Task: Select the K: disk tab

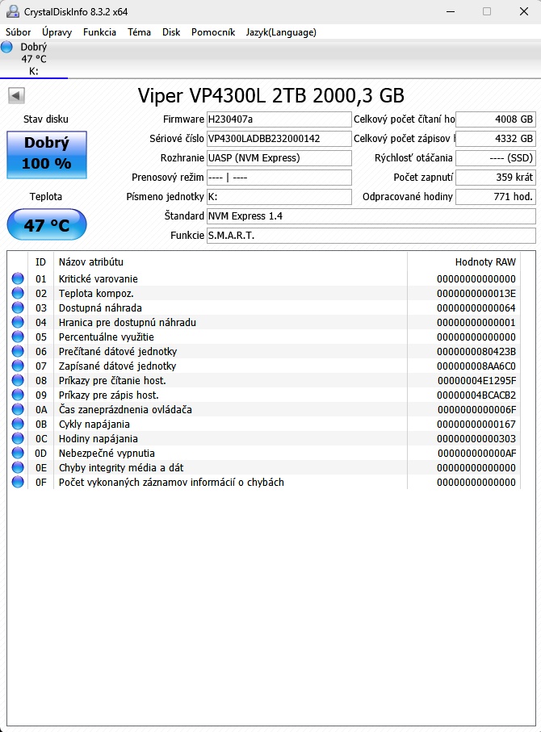Action: pos(34,59)
